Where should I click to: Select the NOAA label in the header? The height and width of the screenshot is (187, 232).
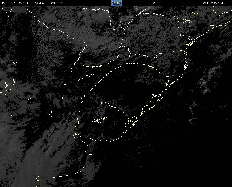(39, 3)
